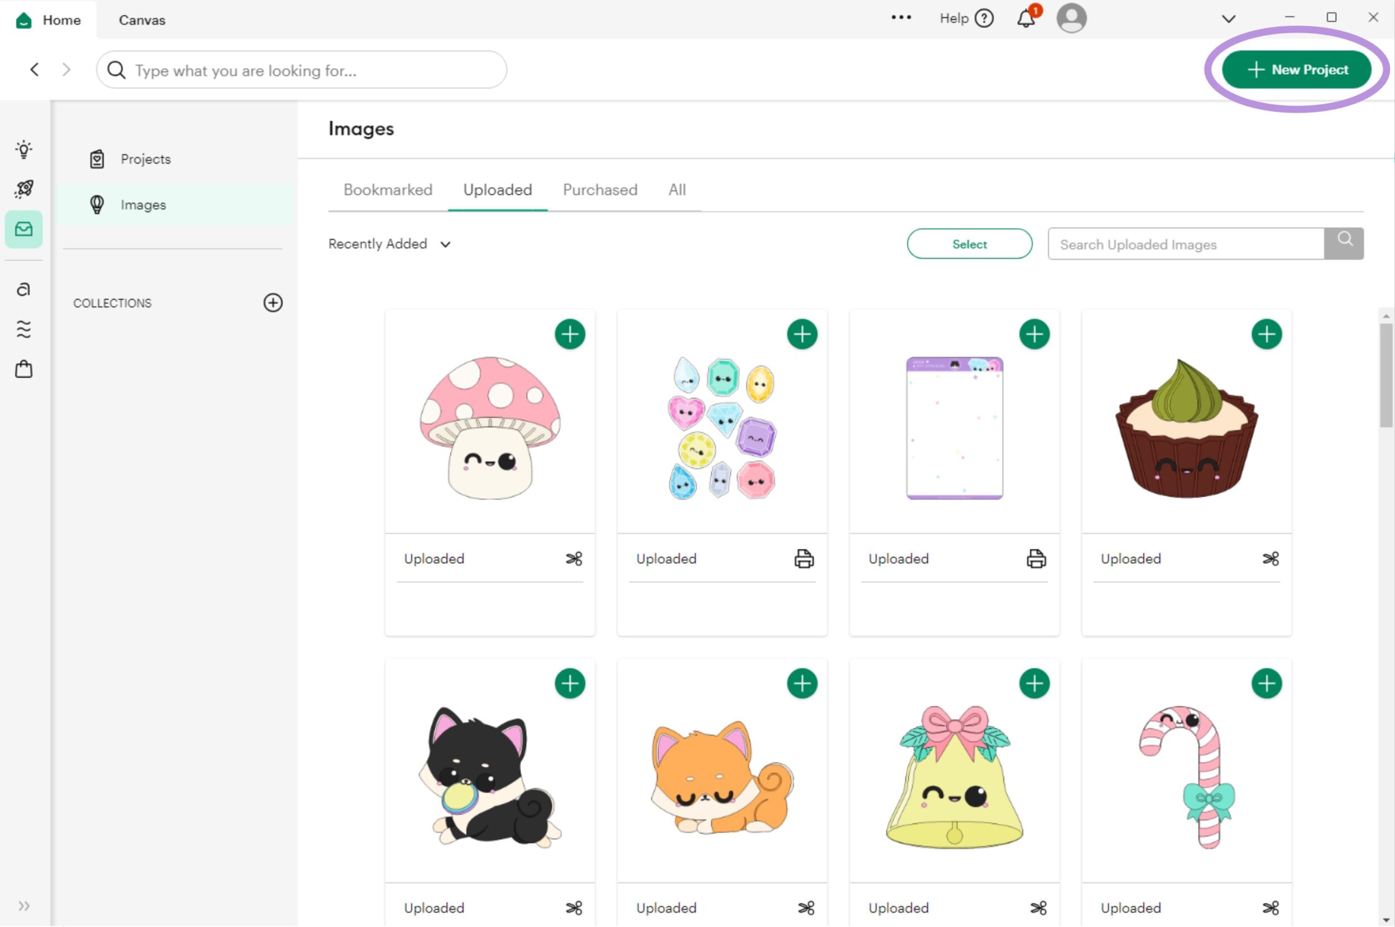1395x927 pixels.
Task: Open the fonts sidebar icon
Action: pyautogui.click(x=23, y=289)
